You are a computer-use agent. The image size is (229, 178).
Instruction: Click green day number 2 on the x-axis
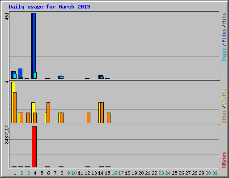[x=21, y=173]
